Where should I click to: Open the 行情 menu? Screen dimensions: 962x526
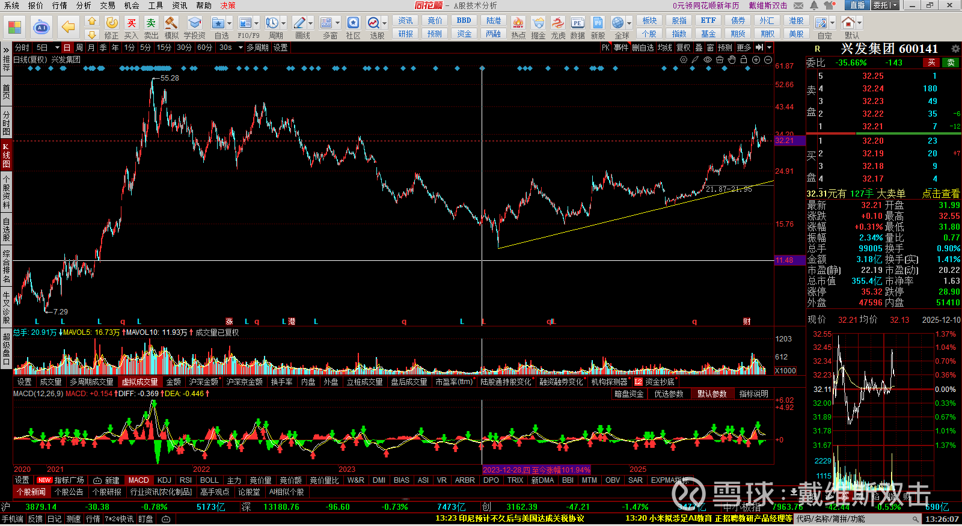coord(60,5)
